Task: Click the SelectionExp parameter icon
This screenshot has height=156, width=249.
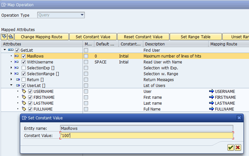Action: click(17, 68)
